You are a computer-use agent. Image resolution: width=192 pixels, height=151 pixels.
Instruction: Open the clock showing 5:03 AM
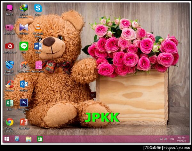coord(181,139)
